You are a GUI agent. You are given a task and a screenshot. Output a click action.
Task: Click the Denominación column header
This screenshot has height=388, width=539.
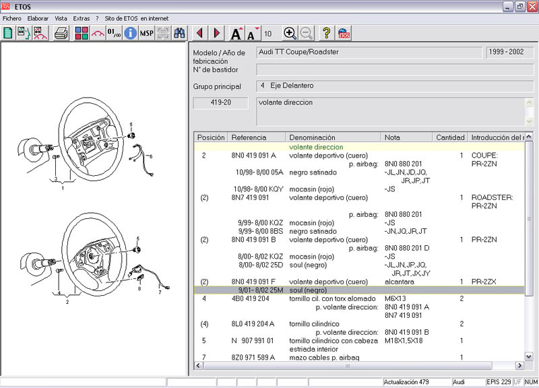click(333, 137)
